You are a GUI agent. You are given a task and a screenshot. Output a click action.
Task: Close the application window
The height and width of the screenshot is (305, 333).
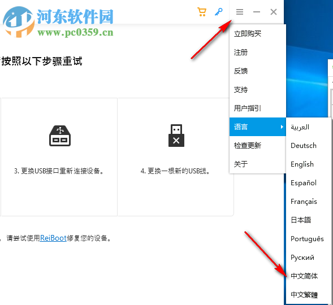[274, 12]
